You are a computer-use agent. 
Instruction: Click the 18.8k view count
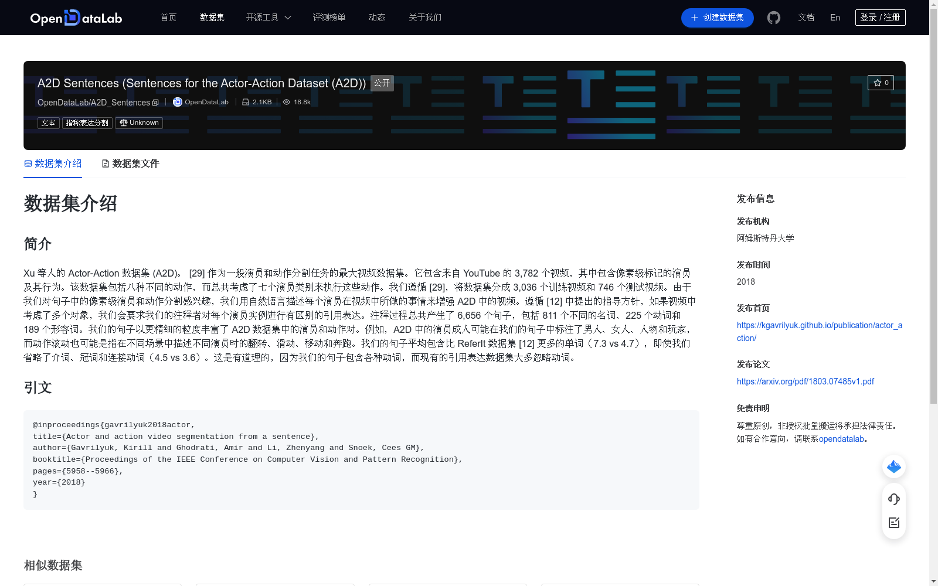point(302,102)
